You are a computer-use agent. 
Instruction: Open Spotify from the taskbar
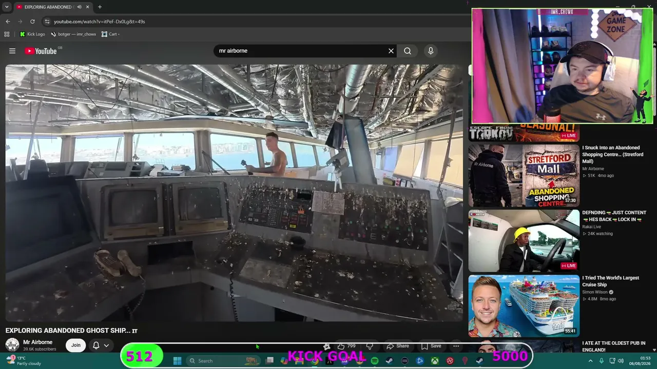[x=375, y=361]
